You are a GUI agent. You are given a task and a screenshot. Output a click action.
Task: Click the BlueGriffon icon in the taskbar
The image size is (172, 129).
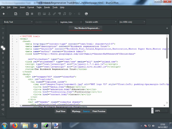point(46,126)
